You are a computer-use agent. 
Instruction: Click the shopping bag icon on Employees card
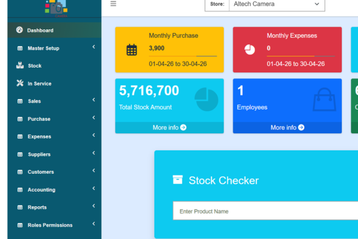[324, 99]
